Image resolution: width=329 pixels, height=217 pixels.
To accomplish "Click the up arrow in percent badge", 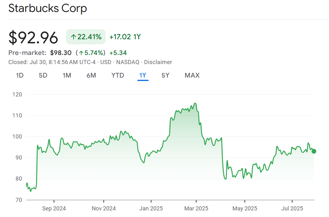I will point(73,37).
